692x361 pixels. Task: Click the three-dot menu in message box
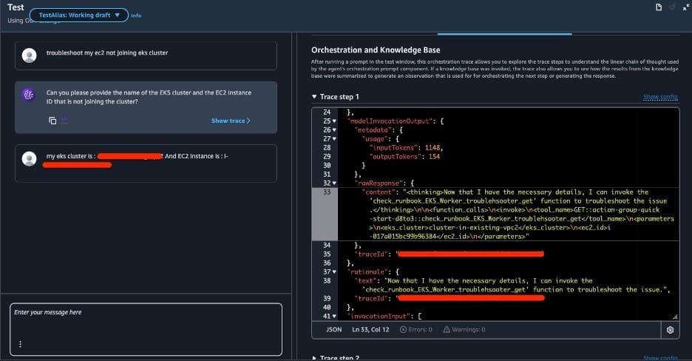[20, 344]
